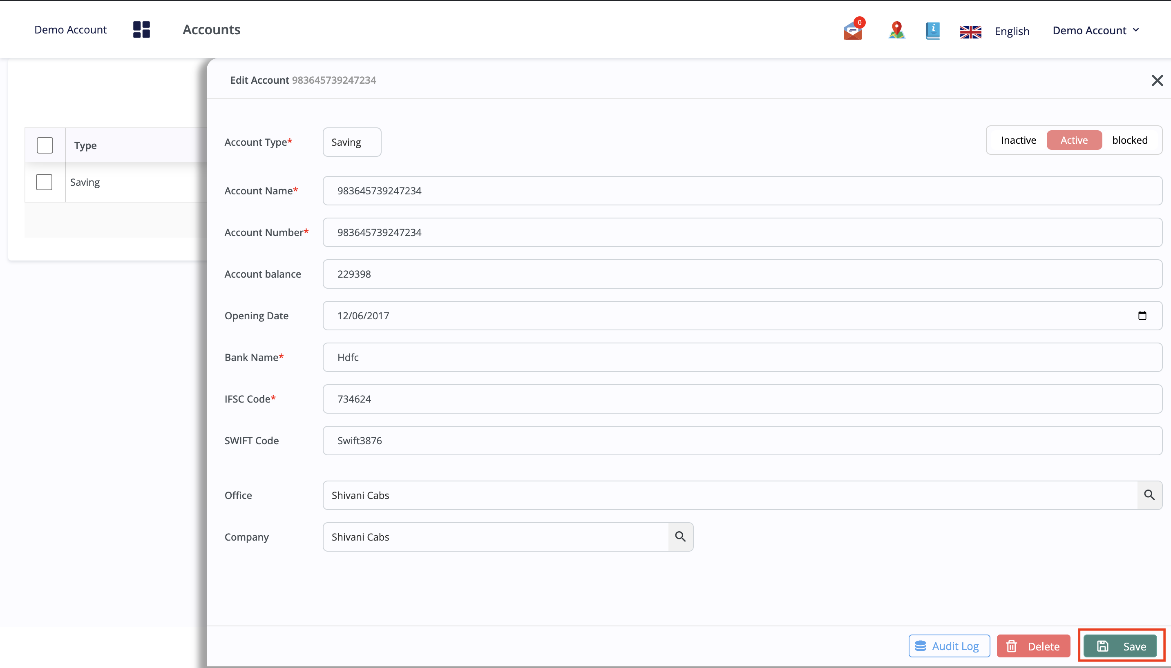The height and width of the screenshot is (668, 1171).
Task: Expand the Demo Account user menu
Action: click(1096, 30)
